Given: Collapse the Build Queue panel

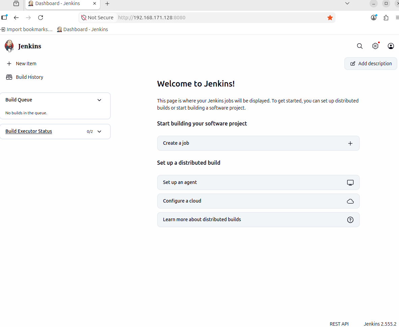Looking at the screenshot, I should pyautogui.click(x=99, y=100).
